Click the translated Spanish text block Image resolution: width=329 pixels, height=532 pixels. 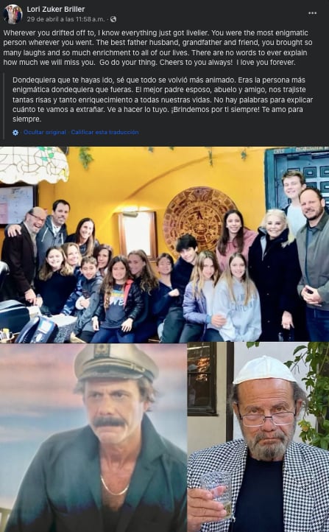[x=163, y=99]
